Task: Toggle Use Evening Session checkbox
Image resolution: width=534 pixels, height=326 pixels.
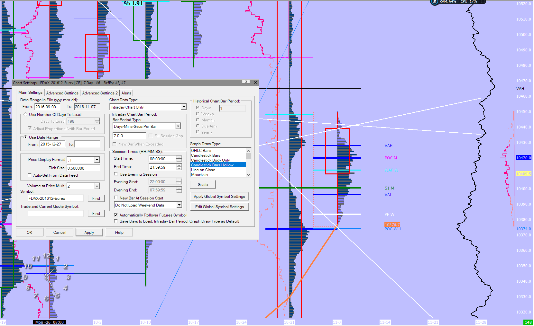Action: [116, 174]
